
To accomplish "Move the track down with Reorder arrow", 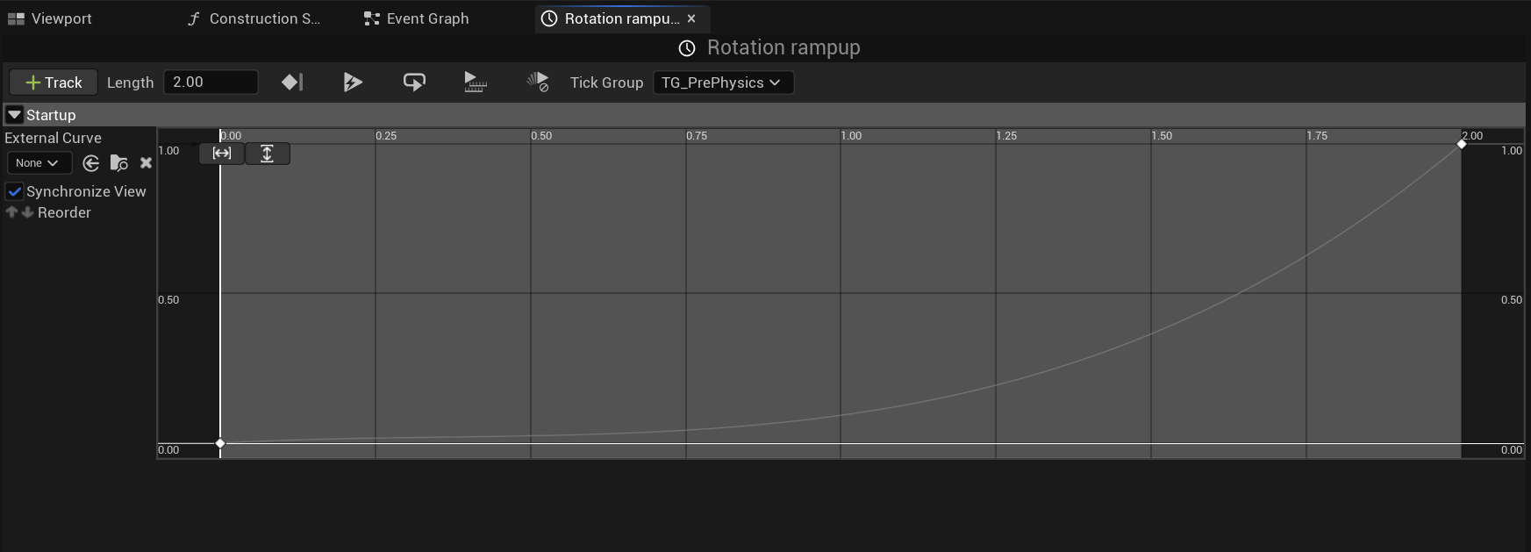I will (27, 212).
